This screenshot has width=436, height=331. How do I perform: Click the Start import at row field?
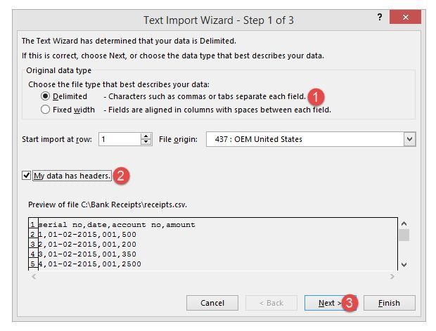coord(120,139)
